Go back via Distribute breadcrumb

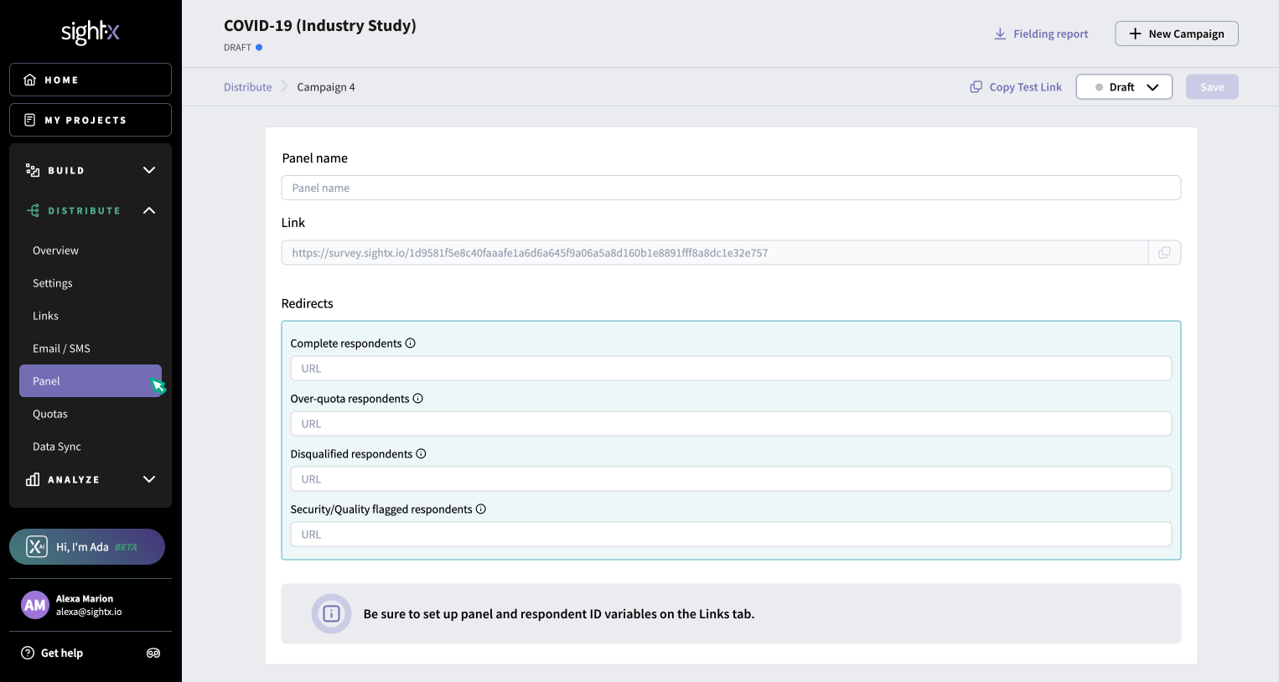[x=248, y=87]
